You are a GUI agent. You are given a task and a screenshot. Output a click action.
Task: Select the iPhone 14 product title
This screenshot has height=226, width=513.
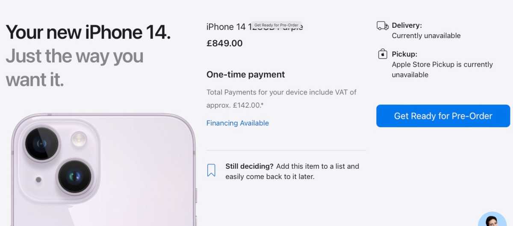(x=255, y=27)
